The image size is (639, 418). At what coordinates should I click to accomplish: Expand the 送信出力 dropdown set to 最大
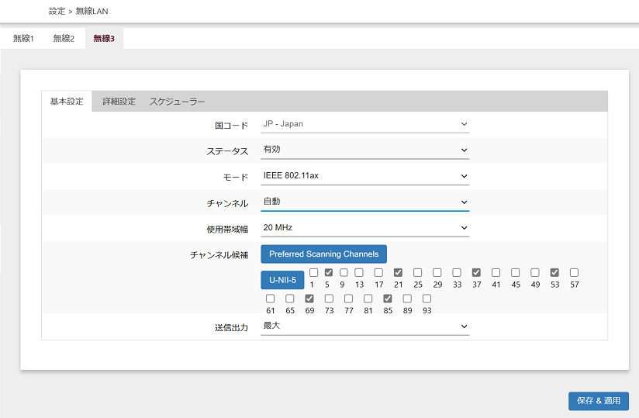[364, 326]
